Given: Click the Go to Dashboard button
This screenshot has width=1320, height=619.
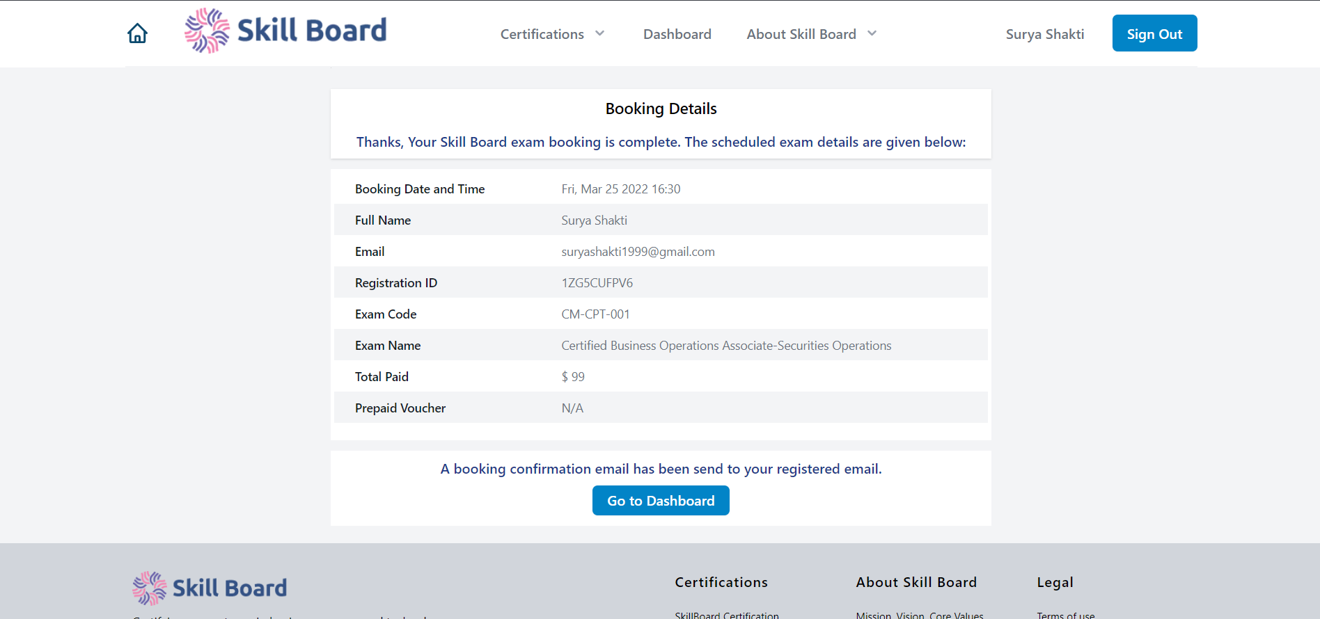Looking at the screenshot, I should click(661, 501).
